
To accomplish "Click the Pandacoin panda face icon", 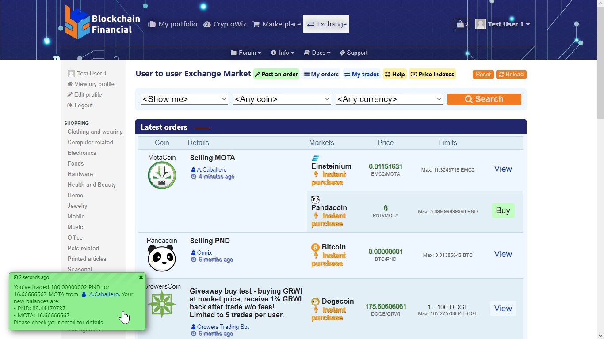I will [162, 258].
